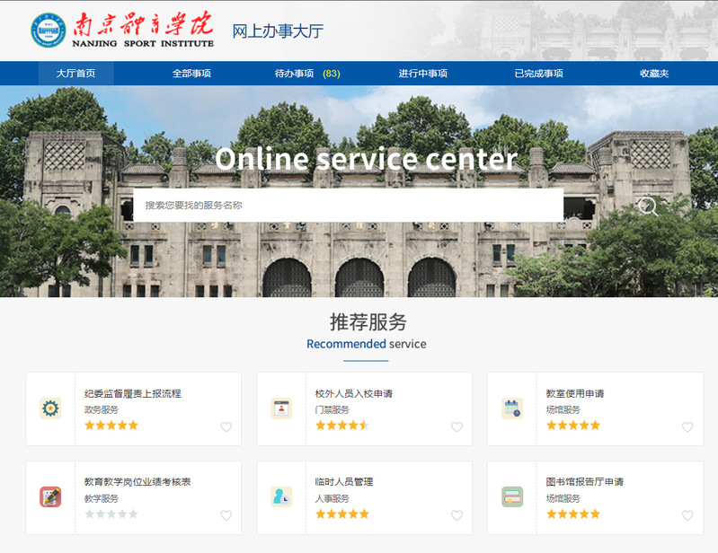Add 教室使用申请 to favorites via heart

pyautogui.click(x=687, y=427)
